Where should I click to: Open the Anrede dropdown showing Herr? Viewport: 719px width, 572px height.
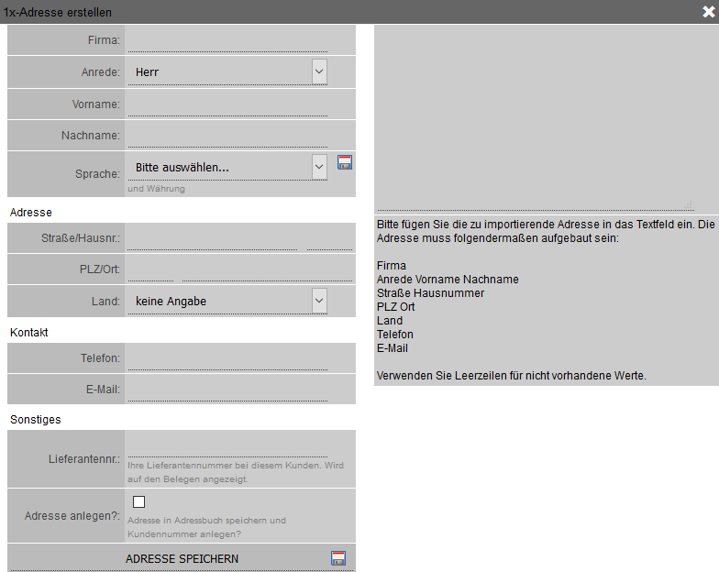[x=227, y=71]
